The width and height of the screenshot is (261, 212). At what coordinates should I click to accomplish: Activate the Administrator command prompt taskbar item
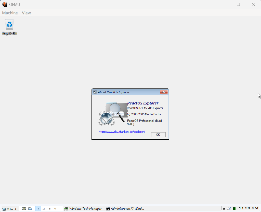125,208
